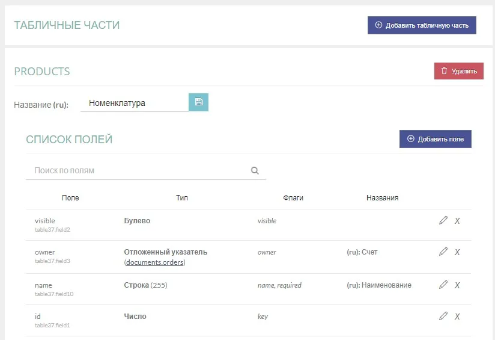Click the search magnifier icon

[x=255, y=171]
